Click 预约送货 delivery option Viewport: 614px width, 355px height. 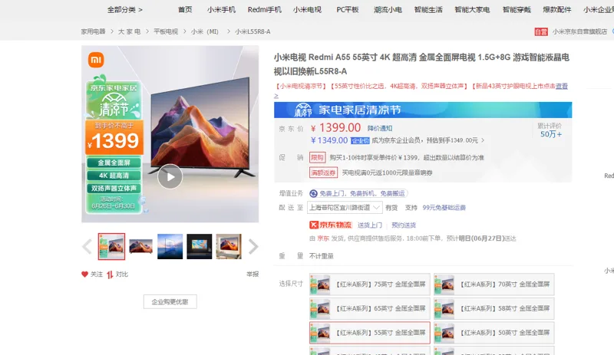pos(404,225)
